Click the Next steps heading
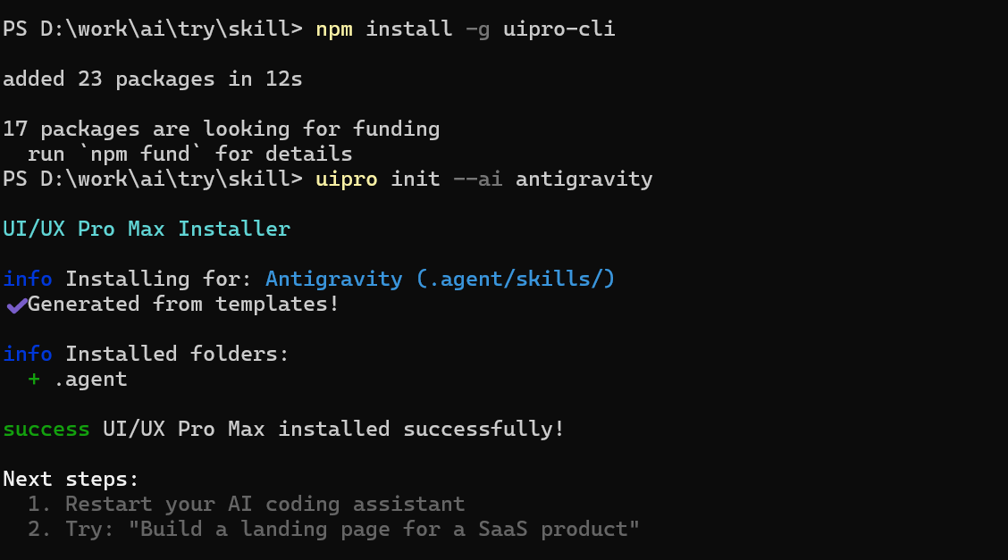The width and height of the screenshot is (1008, 560). [x=71, y=480]
